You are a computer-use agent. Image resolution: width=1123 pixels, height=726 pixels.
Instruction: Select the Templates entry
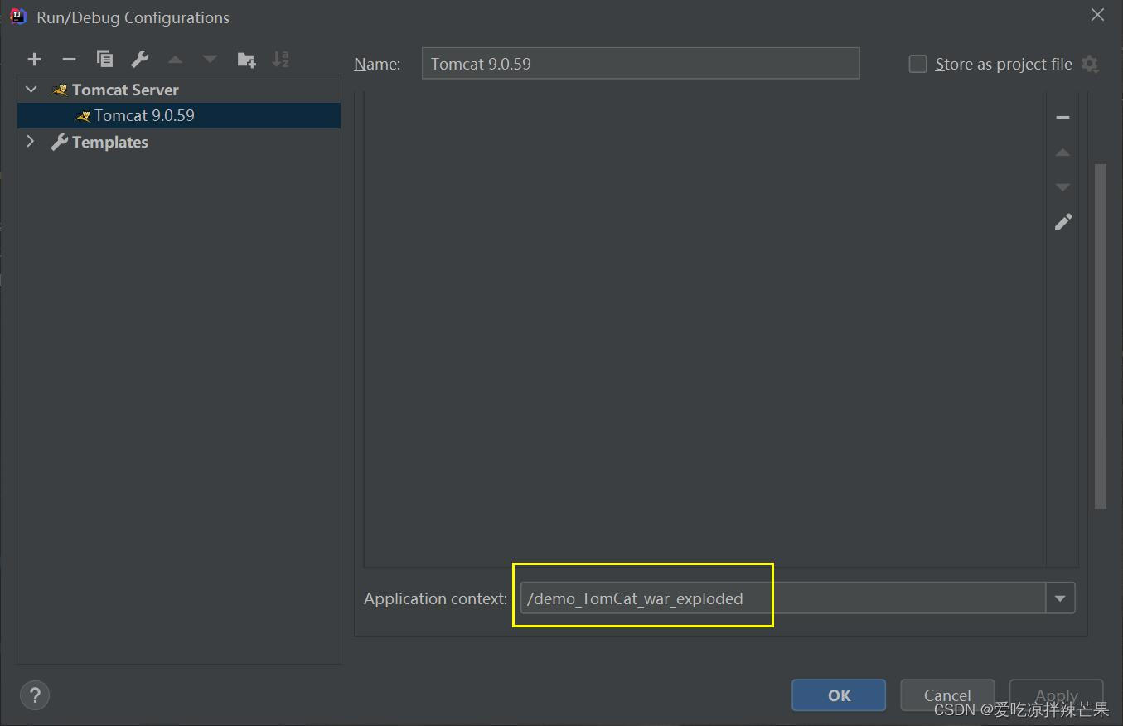click(x=179, y=142)
